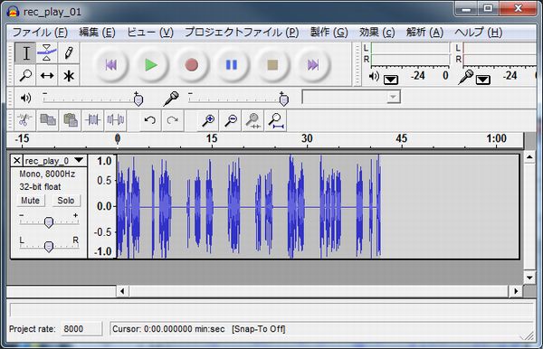Close the rec_play_0 track with X
Screen dimensions: 543x349
pos(16,161)
